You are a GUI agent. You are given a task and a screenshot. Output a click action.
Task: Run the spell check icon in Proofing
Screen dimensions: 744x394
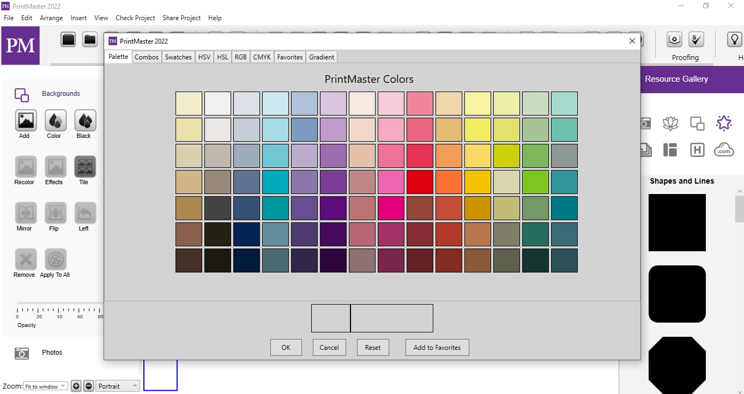click(x=696, y=40)
